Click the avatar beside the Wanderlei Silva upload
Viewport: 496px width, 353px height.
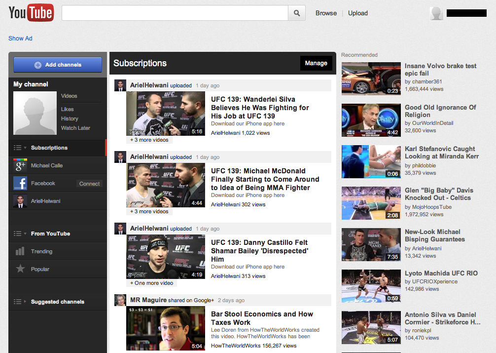(x=120, y=85)
